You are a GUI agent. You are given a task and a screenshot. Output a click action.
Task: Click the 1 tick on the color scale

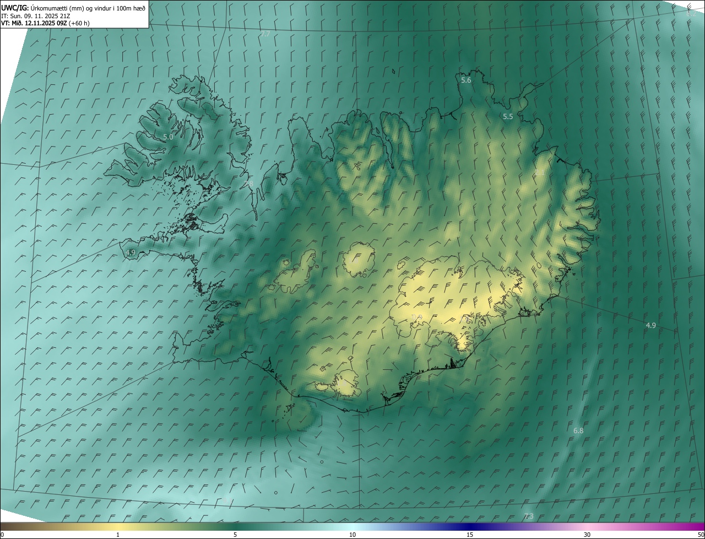pos(118,535)
